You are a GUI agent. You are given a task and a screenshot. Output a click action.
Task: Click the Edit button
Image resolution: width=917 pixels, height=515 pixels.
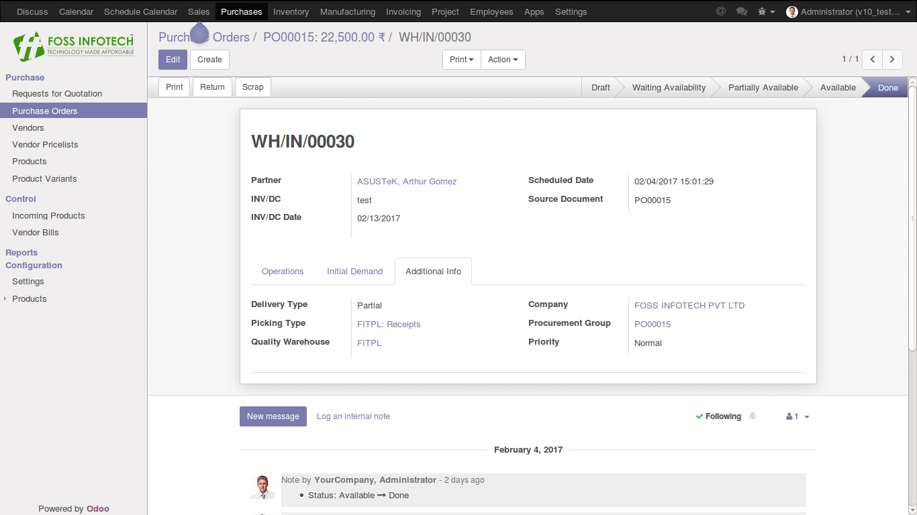click(x=173, y=60)
